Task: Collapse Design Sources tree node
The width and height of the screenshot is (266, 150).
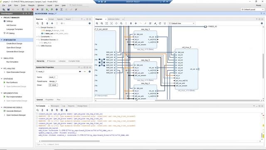Action: click(x=37, y=27)
